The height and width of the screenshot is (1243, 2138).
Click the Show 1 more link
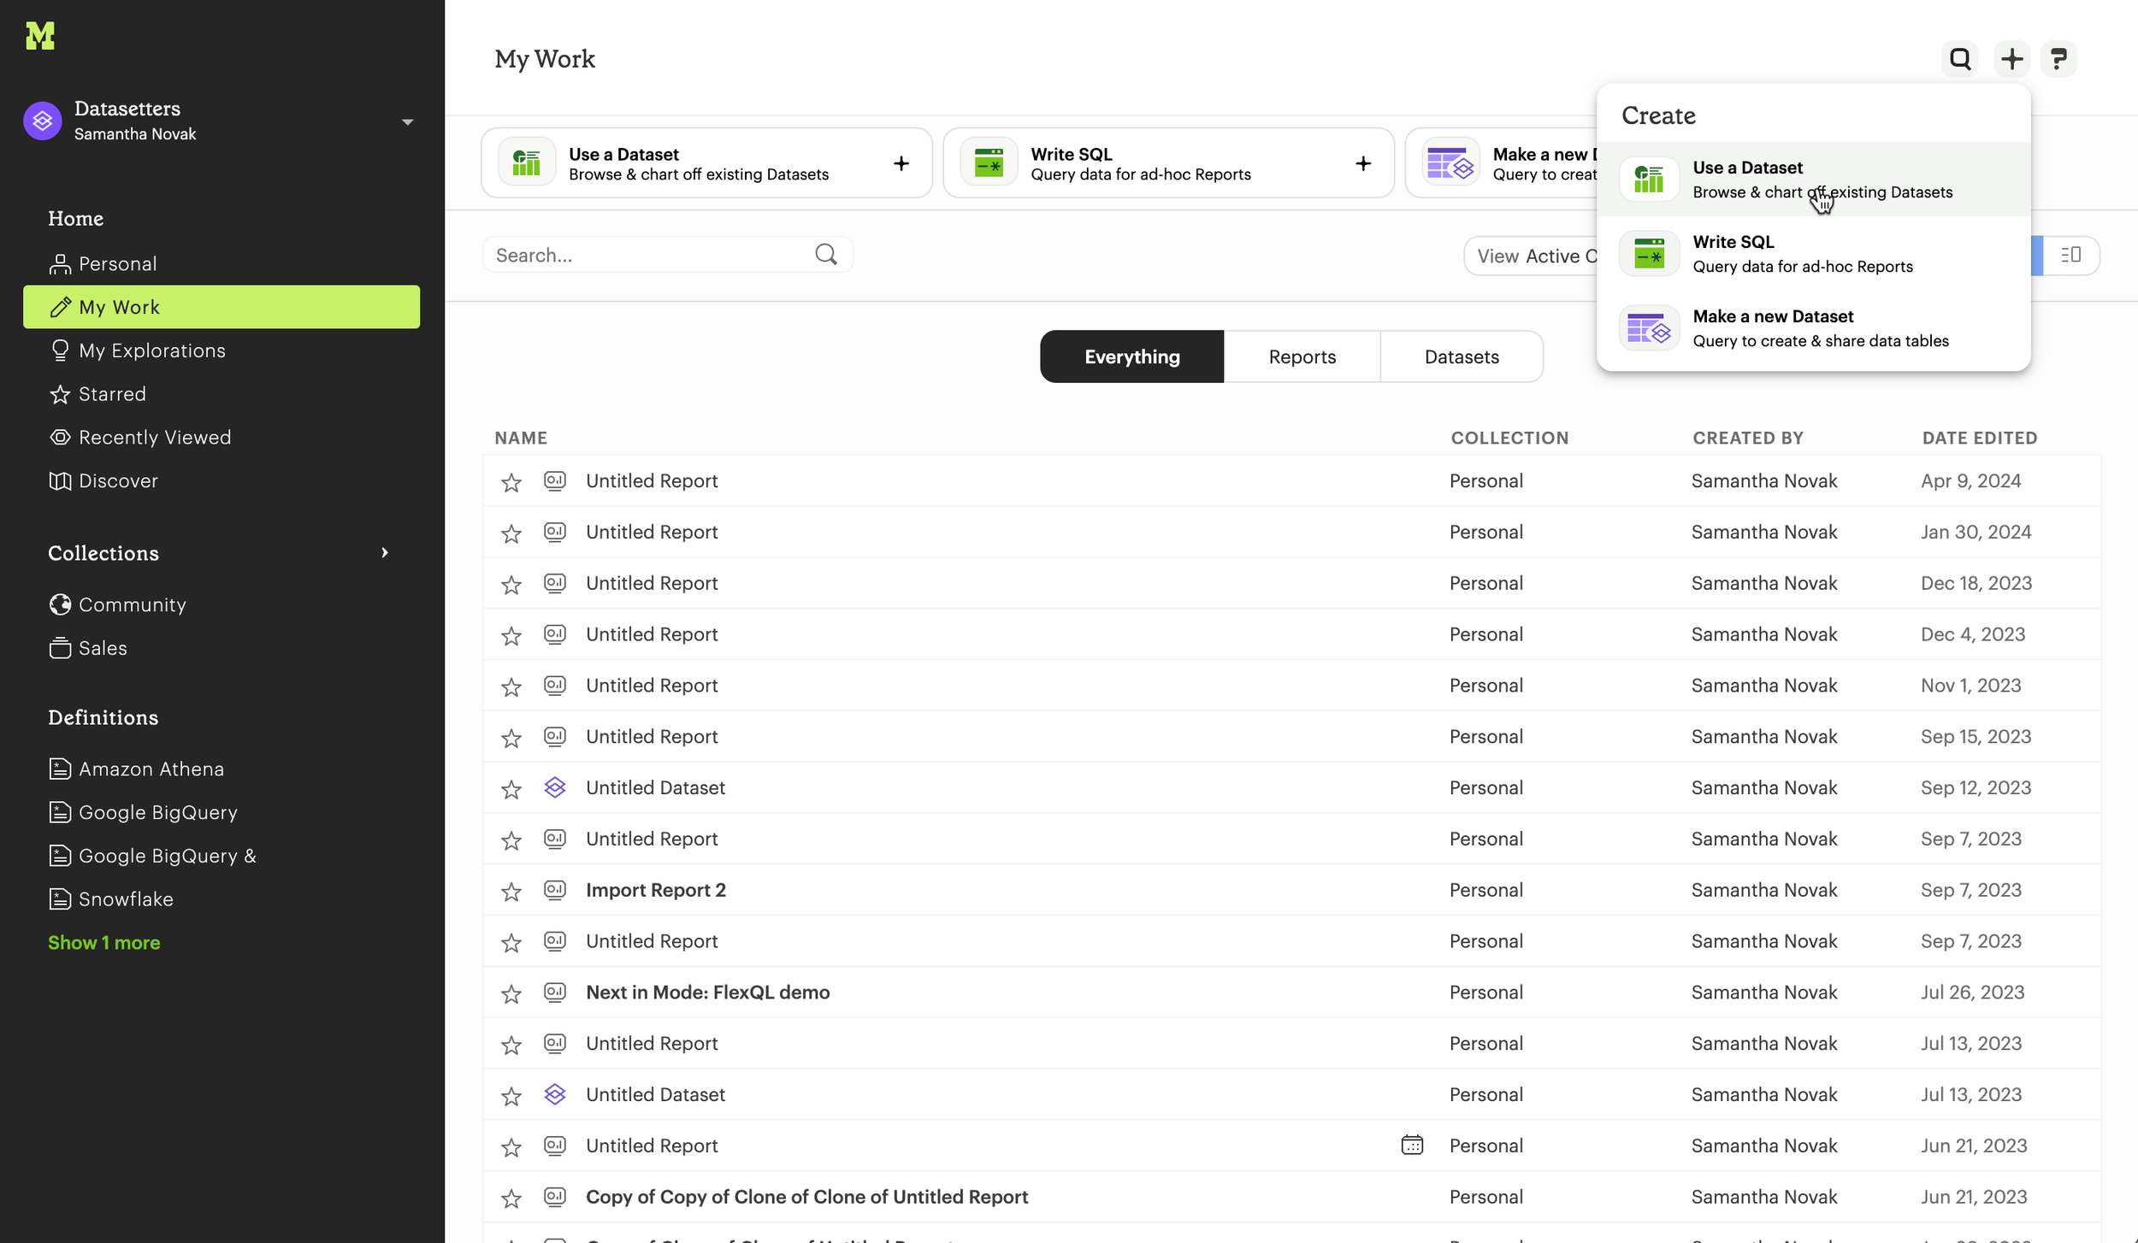tap(104, 943)
